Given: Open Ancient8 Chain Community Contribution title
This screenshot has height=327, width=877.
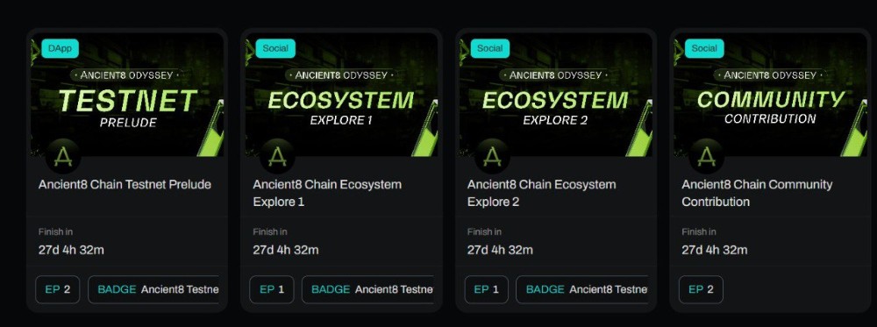Looking at the screenshot, I should (757, 193).
